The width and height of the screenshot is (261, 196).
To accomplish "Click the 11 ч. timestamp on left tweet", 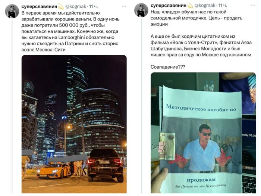I will coord(93,7).
